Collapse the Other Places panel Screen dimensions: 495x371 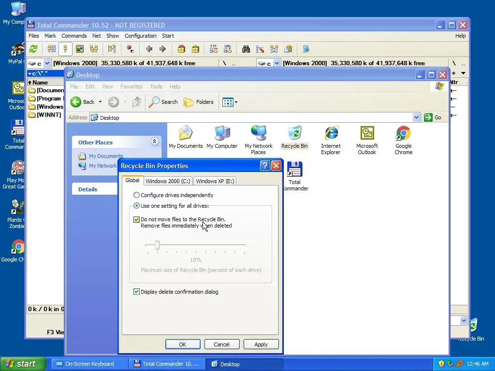[x=154, y=142]
